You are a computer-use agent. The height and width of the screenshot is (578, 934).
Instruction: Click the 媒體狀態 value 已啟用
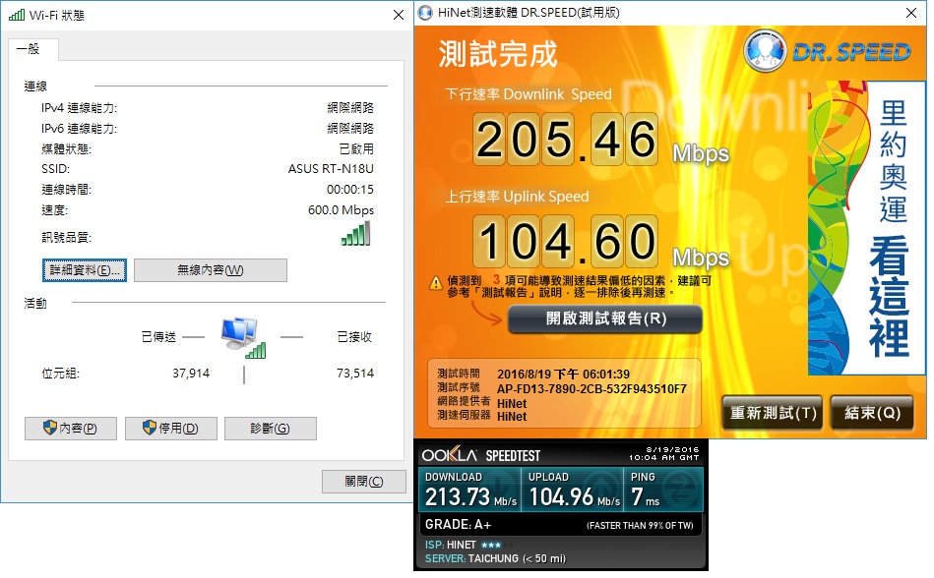[x=356, y=148]
